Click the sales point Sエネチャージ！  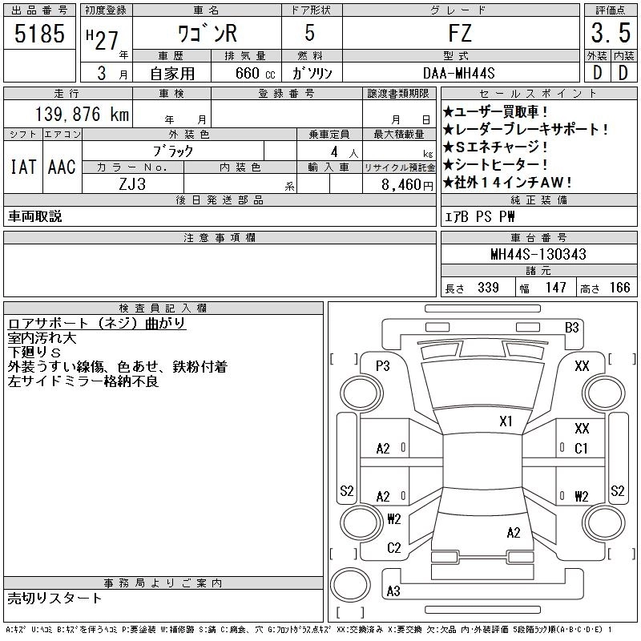pos(495,147)
